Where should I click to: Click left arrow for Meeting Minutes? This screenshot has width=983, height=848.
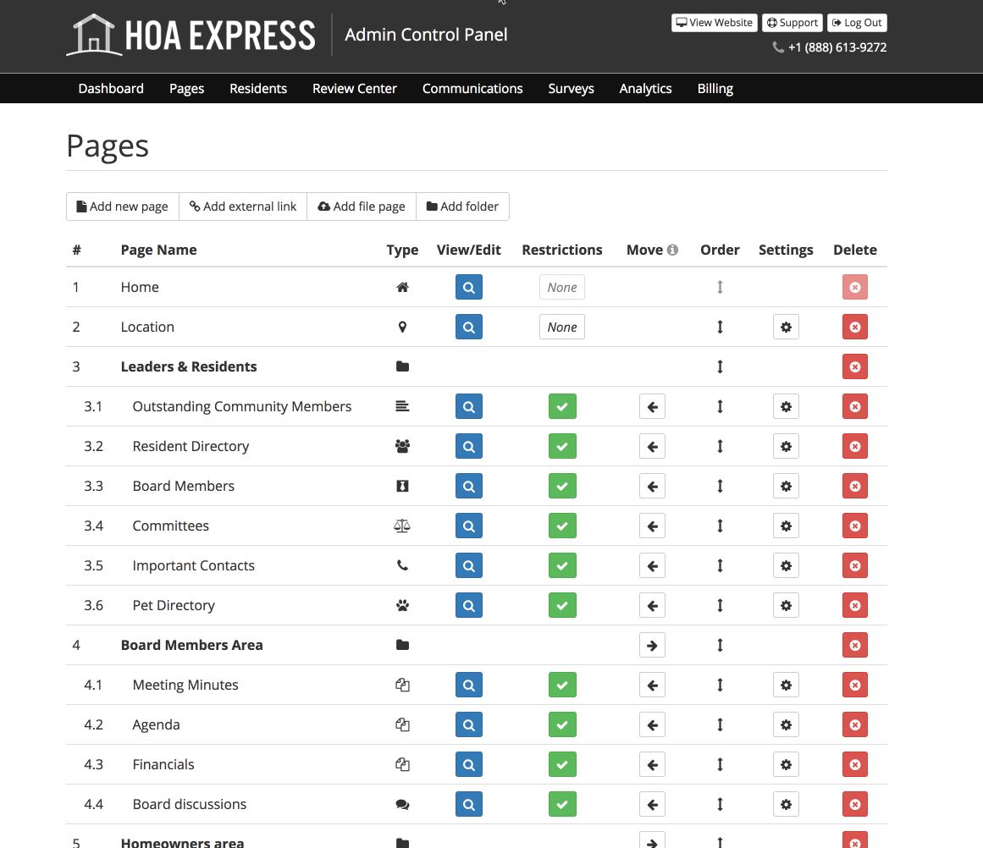pyautogui.click(x=652, y=685)
